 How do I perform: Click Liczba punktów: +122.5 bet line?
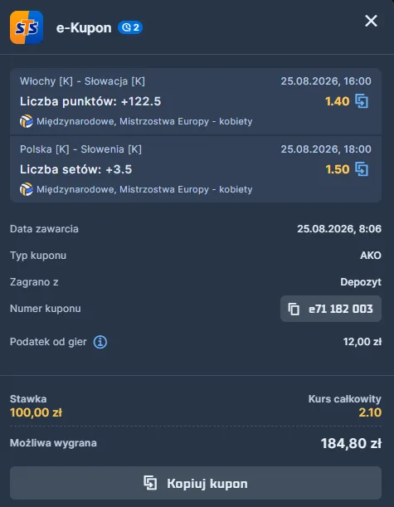tap(90, 101)
